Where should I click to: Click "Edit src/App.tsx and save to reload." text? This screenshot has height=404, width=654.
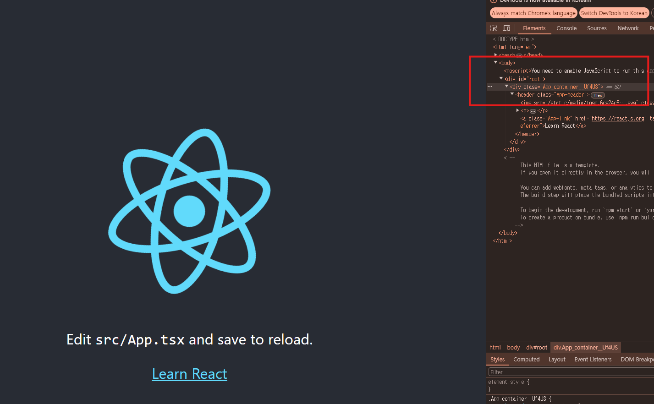[190, 339]
